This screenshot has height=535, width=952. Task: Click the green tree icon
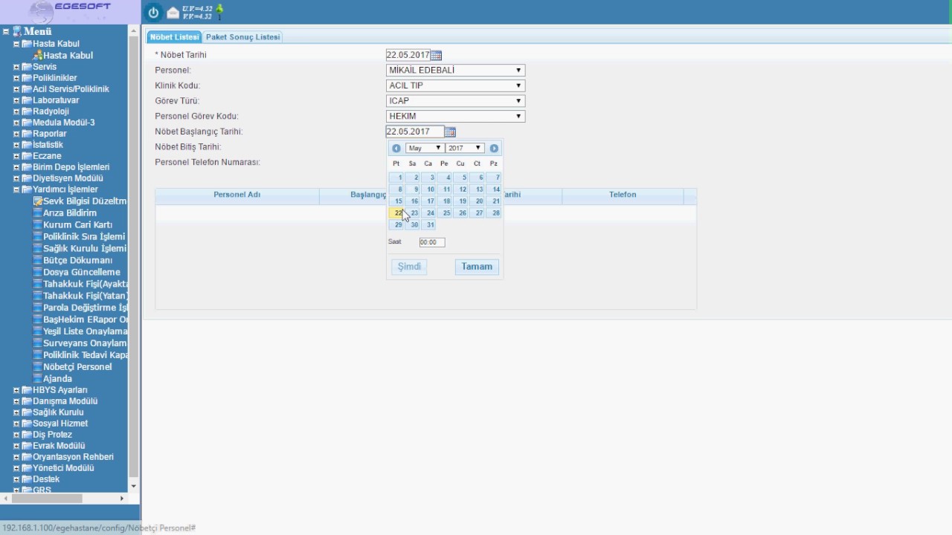(x=219, y=12)
